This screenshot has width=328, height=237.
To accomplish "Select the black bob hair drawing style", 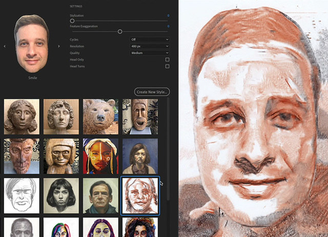I will (x=61, y=195).
